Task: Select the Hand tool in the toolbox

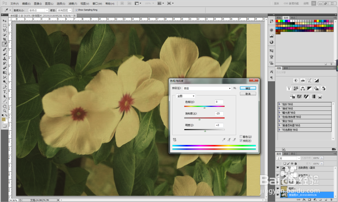Action: (5, 106)
